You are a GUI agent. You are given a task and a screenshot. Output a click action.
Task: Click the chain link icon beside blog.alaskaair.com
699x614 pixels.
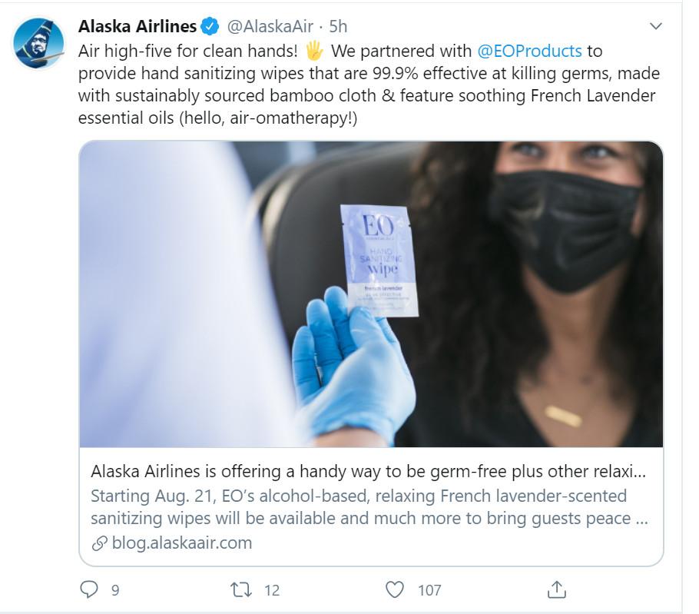99,543
